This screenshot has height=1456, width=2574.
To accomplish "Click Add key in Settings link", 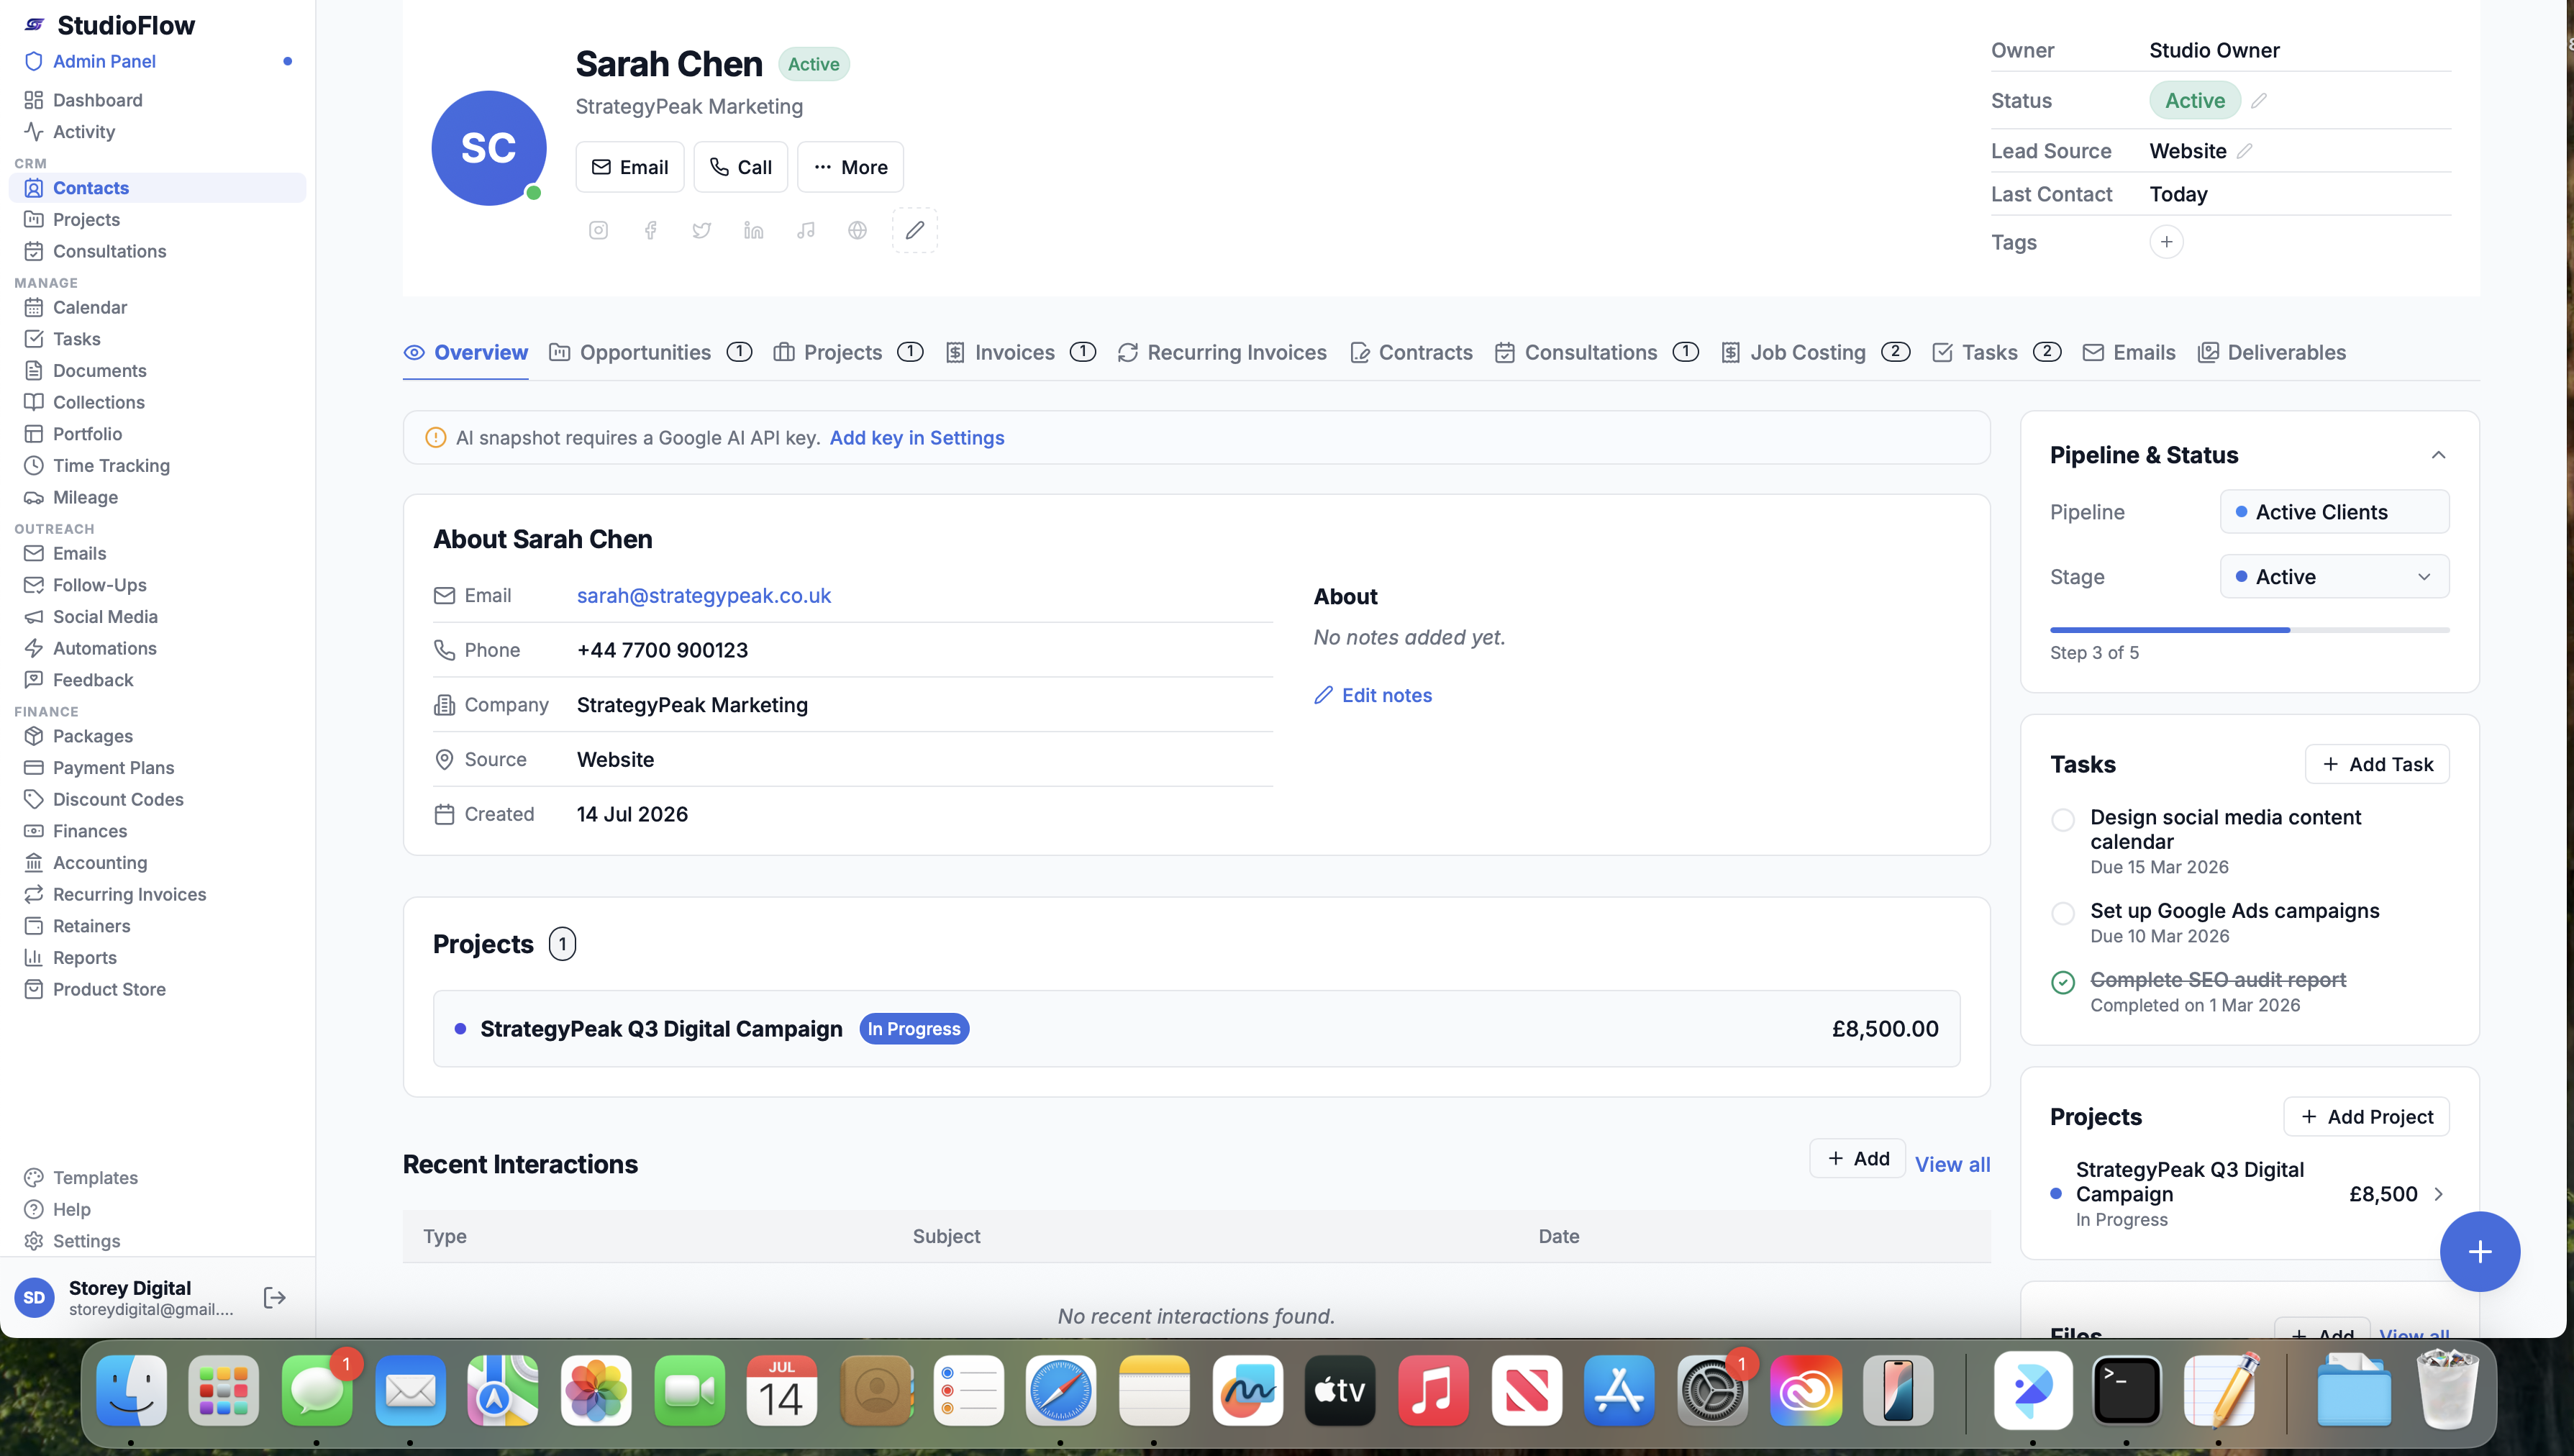I will (x=917, y=438).
